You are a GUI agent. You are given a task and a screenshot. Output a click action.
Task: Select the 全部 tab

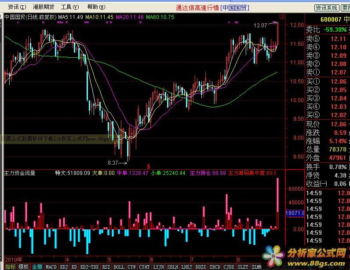pos(37,267)
